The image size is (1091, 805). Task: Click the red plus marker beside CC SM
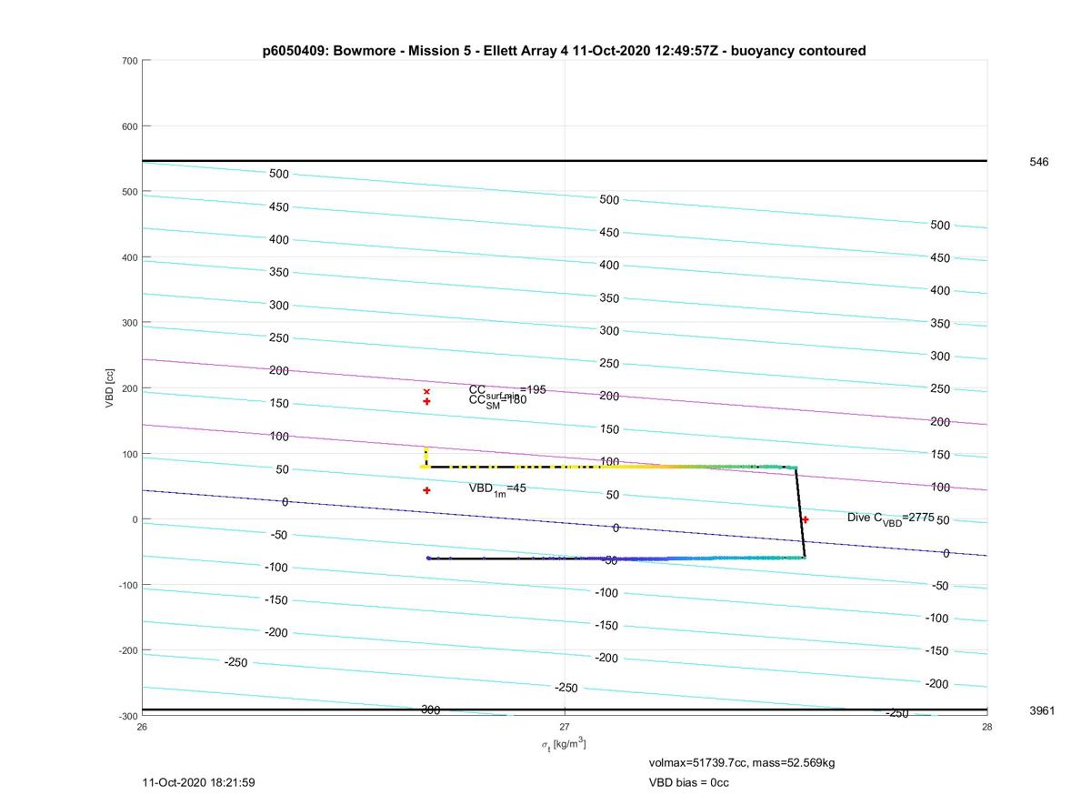[426, 401]
